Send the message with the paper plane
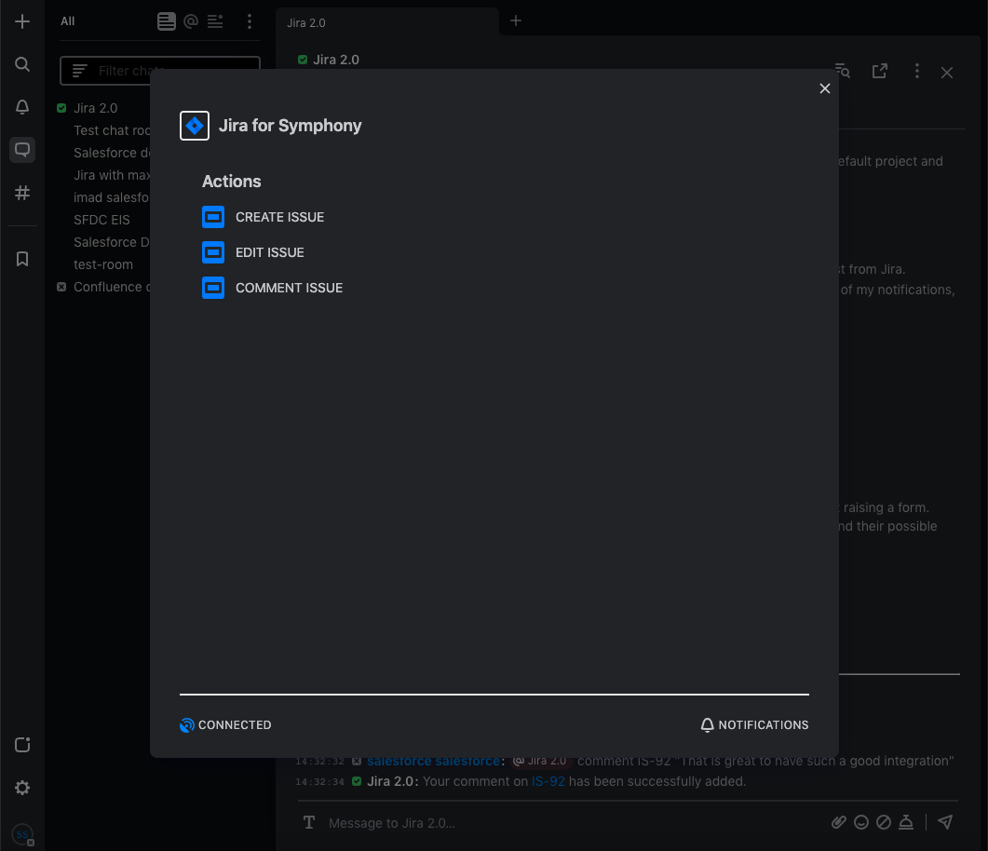 [x=945, y=822]
